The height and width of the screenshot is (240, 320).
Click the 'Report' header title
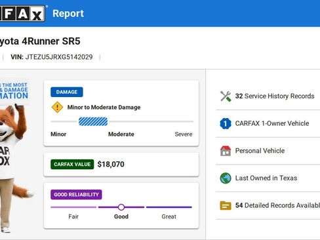(68, 14)
